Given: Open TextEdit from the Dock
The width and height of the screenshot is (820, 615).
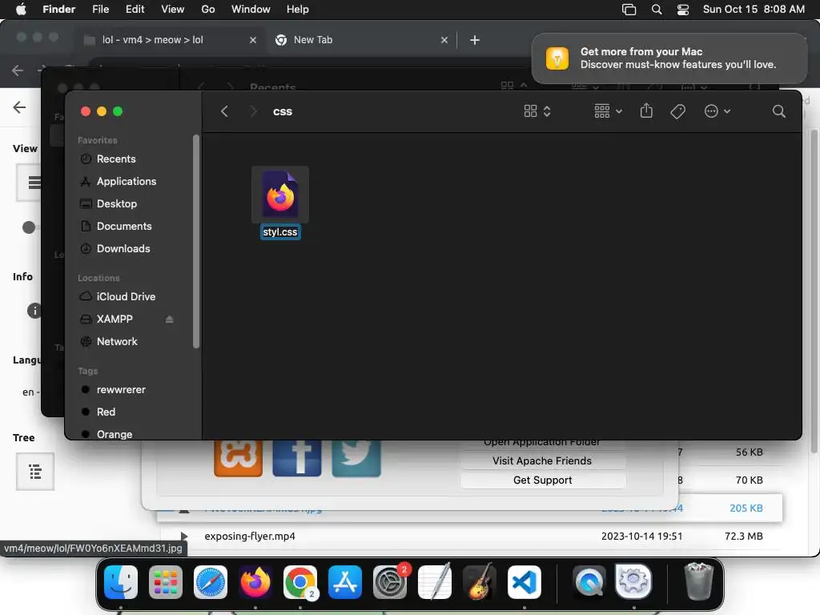Looking at the screenshot, I should pyautogui.click(x=435, y=582).
